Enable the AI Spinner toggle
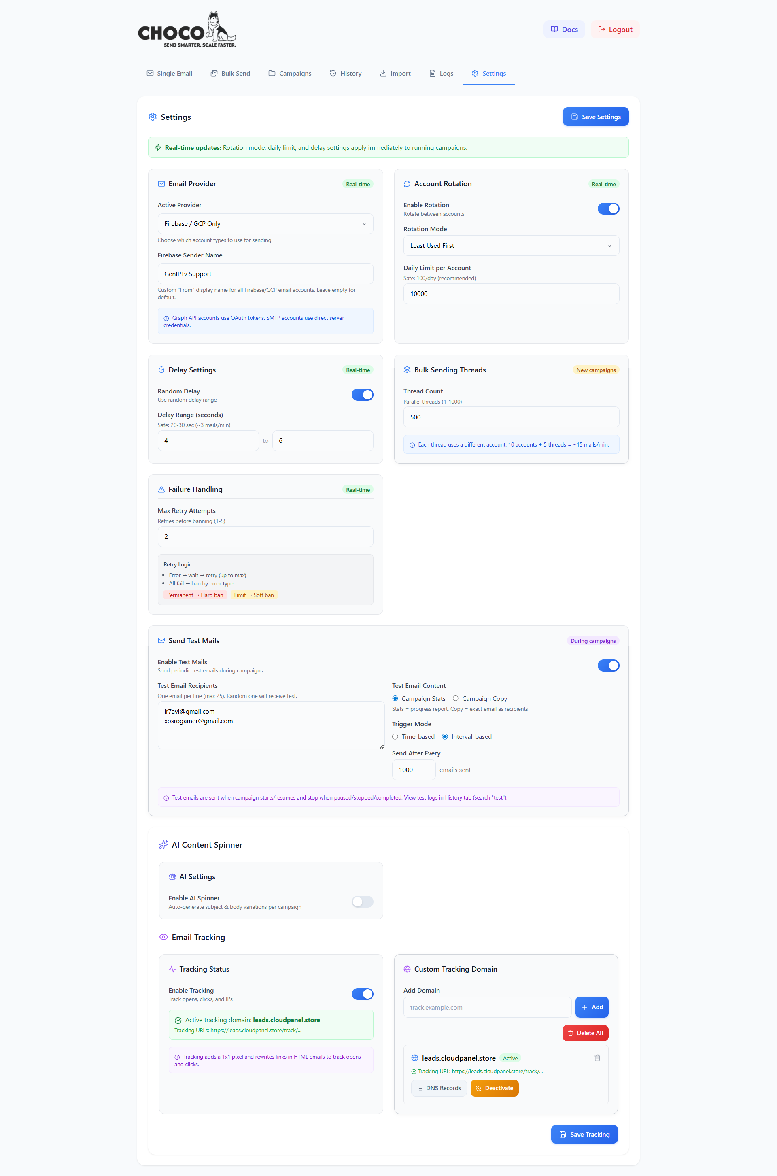 click(x=362, y=902)
